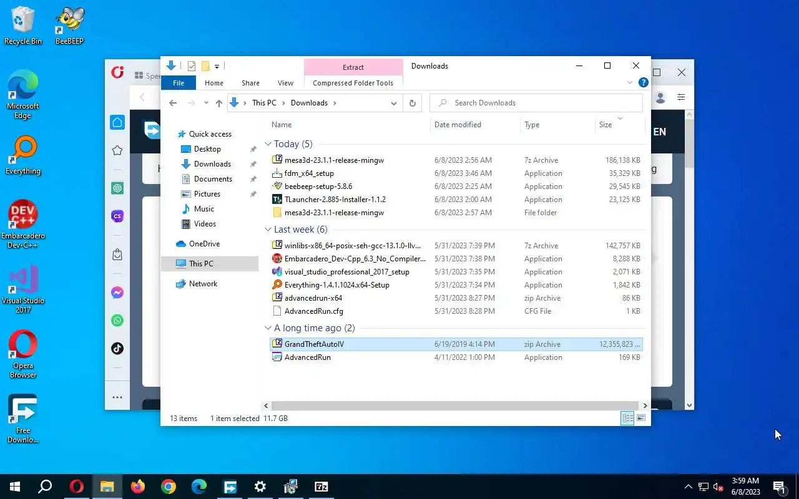Expand the ribbon chevron
The image size is (799, 499).
pos(629,82)
